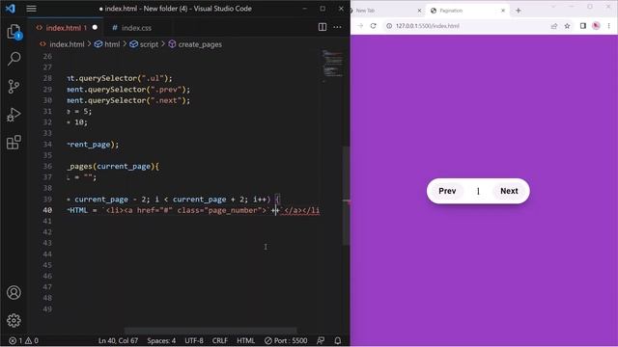The height and width of the screenshot is (347, 618).
Task: Reload the page in the browser
Action: point(373,26)
